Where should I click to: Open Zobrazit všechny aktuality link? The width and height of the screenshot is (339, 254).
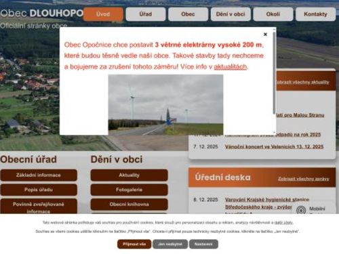pos(303,82)
